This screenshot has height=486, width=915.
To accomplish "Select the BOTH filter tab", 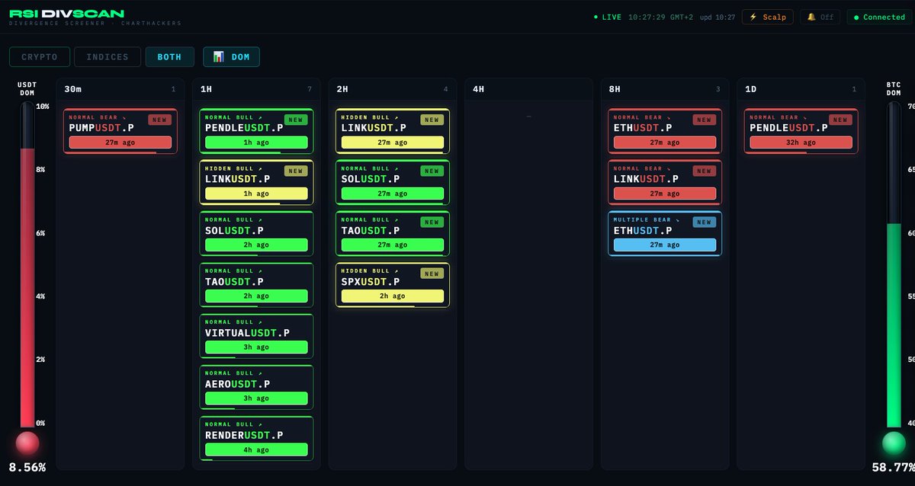I will coord(169,57).
